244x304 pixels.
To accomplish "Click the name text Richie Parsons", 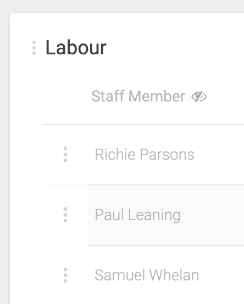I will click(x=145, y=155).
